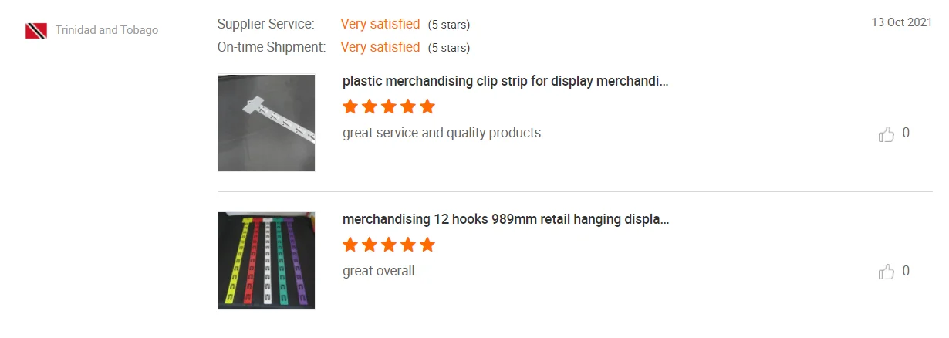Click the like count beside clip strip review

(906, 133)
